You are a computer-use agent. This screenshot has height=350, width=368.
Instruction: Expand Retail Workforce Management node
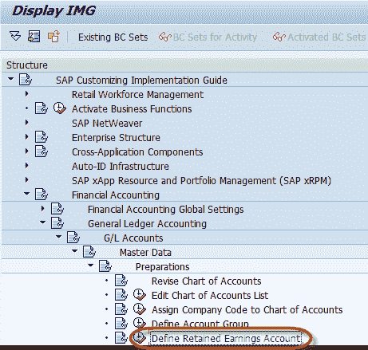tap(26, 93)
